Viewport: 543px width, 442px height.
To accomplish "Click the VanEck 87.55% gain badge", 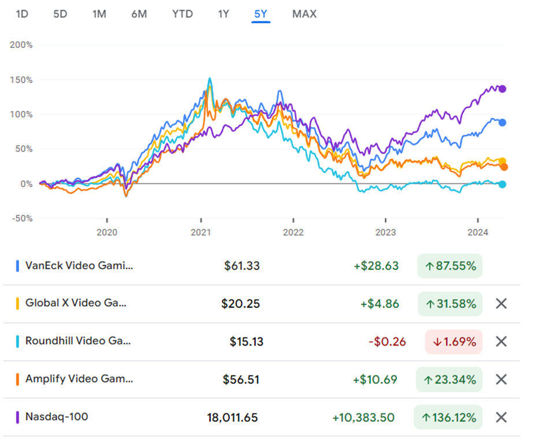I will click(x=449, y=266).
